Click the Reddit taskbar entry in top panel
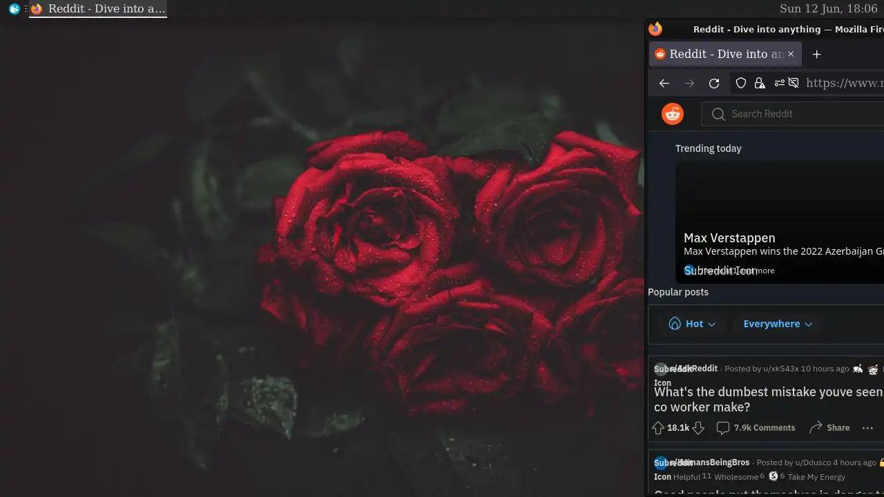The width and height of the screenshot is (884, 497). click(98, 9)
